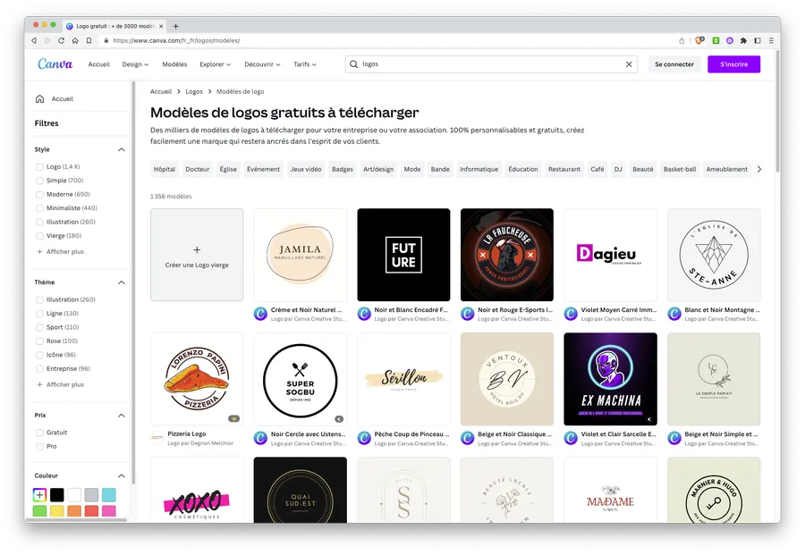Click plus icon beside Thème Afficher plus
Image resolution: width=805 pixels, height=555 pixels.
(39, 384)
